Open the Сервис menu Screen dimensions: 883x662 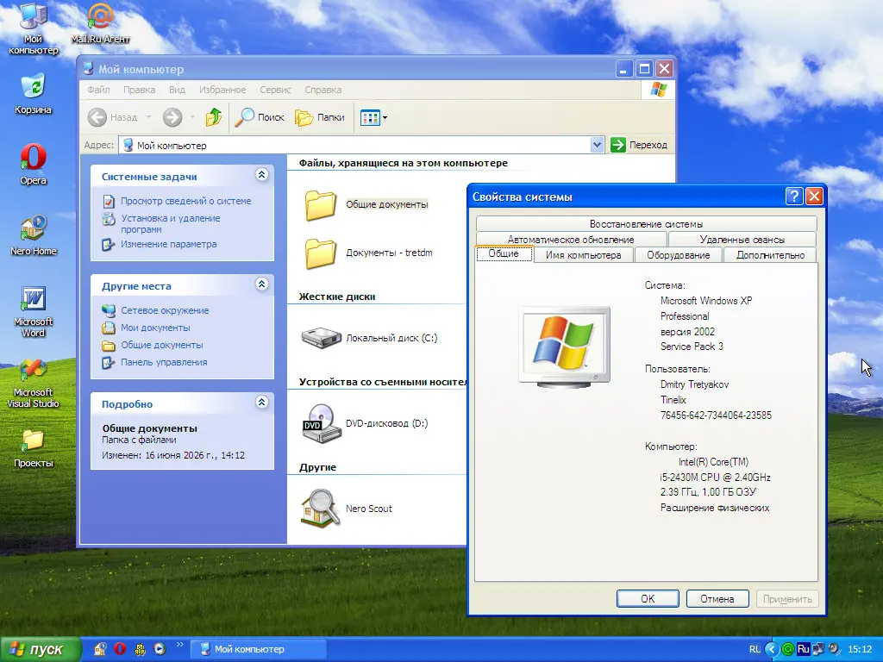[x=275, y=90]
